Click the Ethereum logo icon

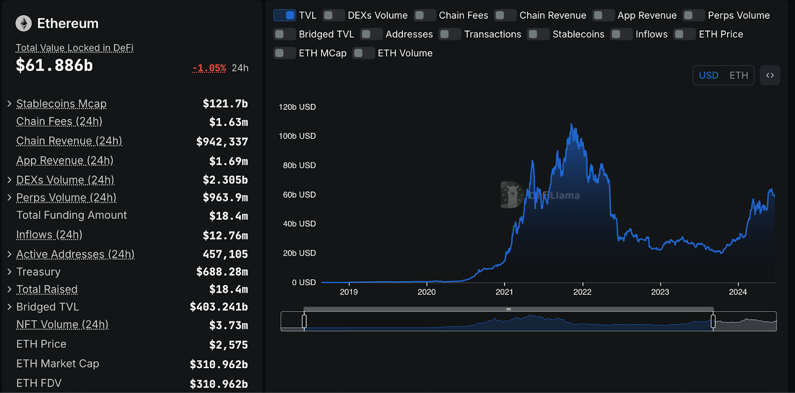[x=23, y=23]
